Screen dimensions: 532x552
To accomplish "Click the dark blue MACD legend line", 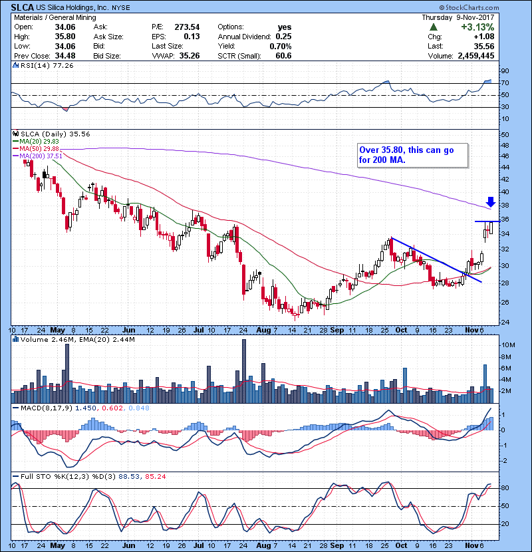I will click(x=15, y=408).
